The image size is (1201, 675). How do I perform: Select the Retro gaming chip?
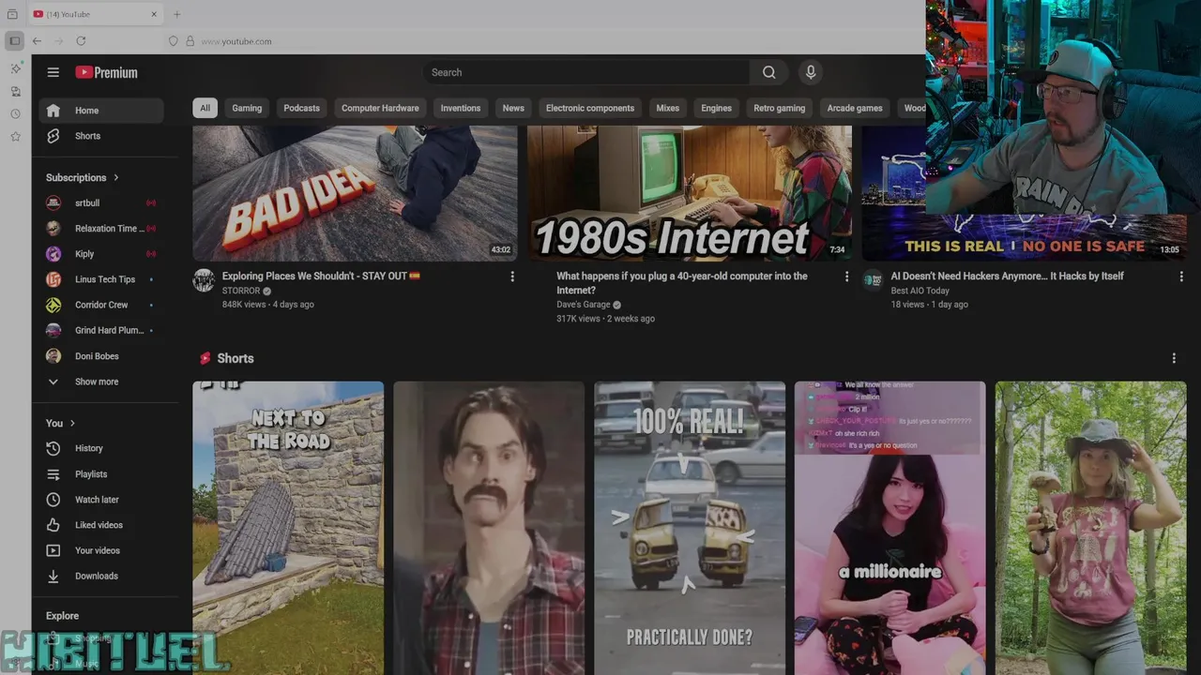click(x=780, y=108)
